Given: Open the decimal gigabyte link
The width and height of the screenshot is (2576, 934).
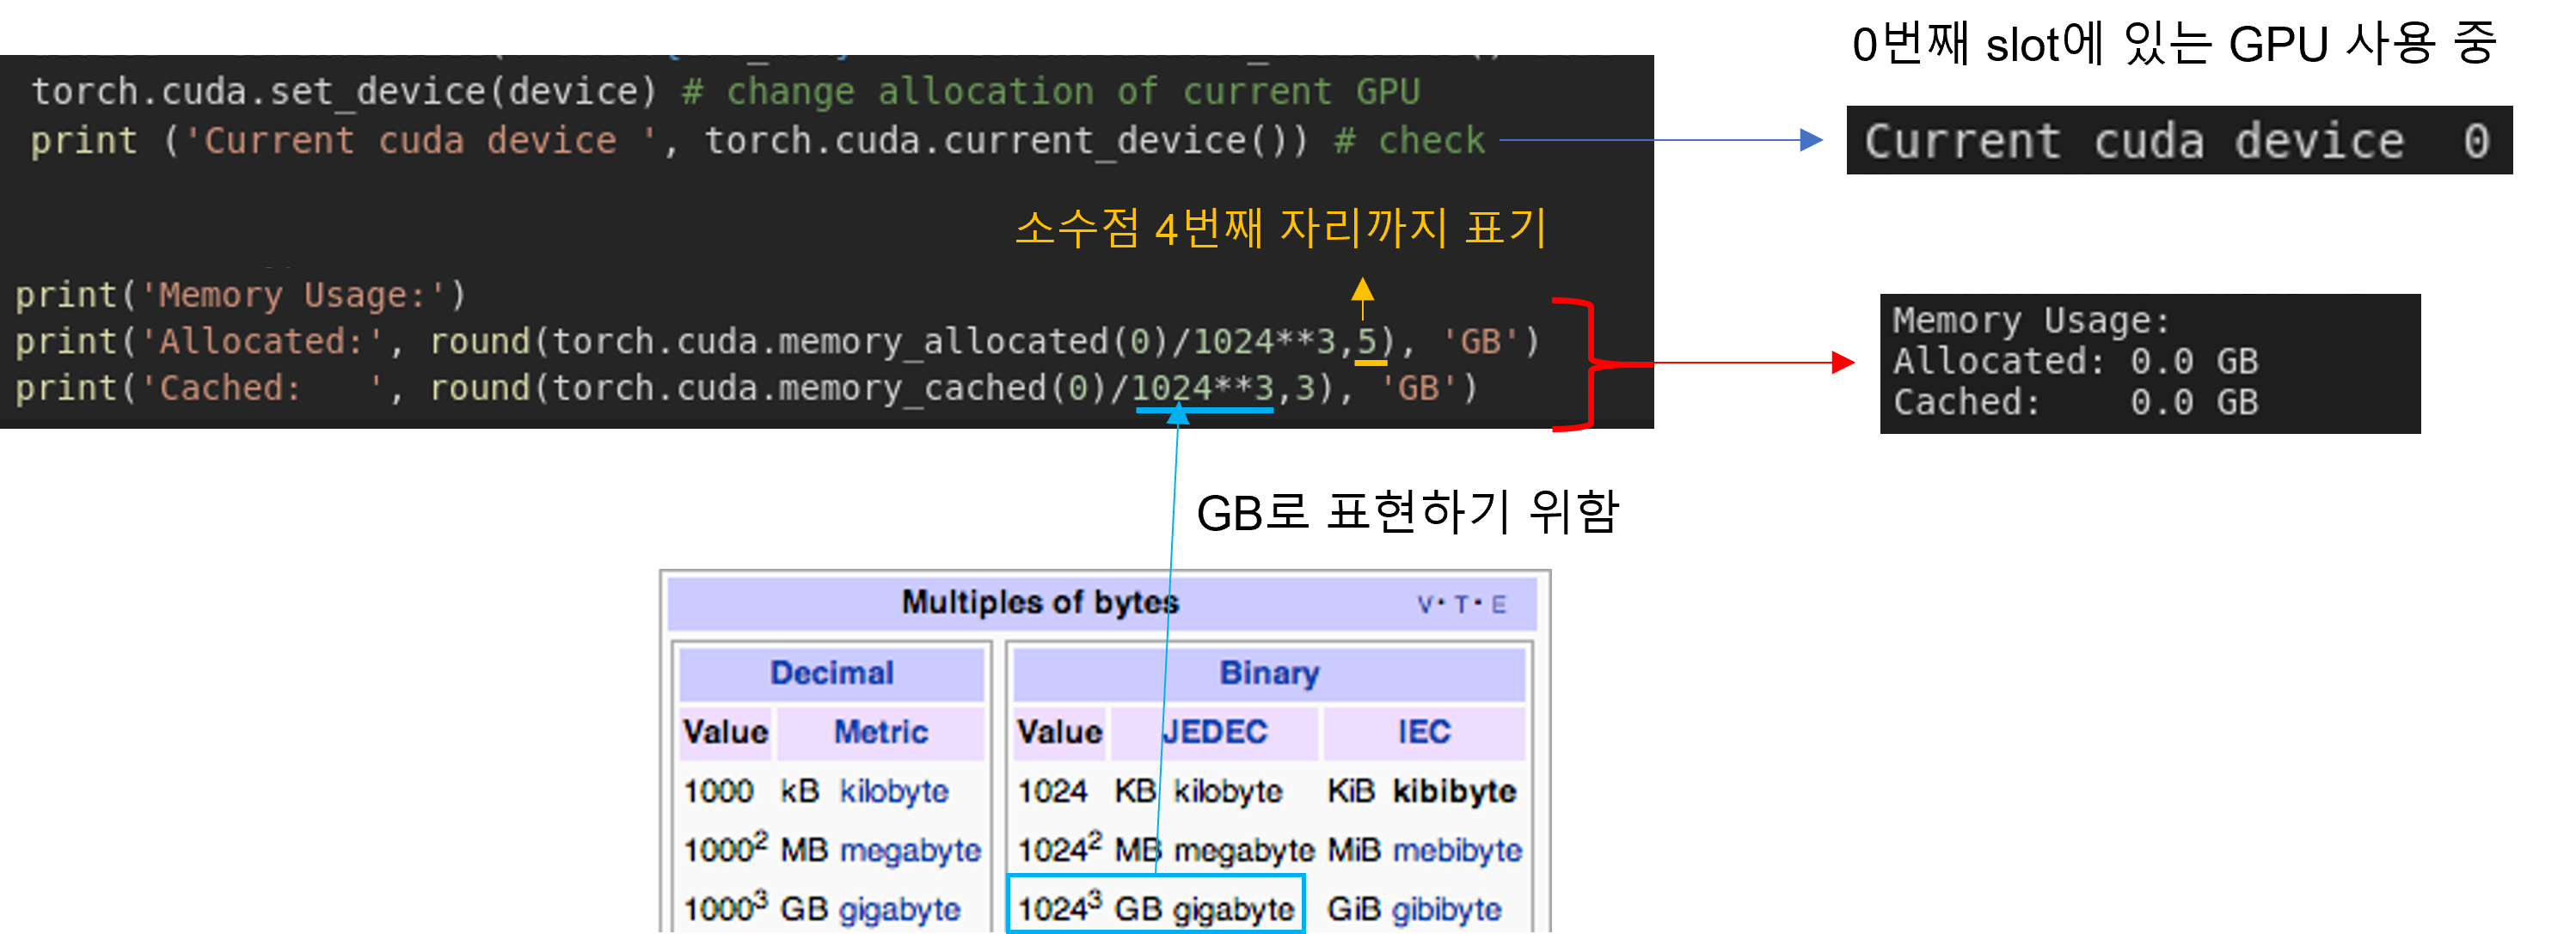Looking at the screenshot, I should click(x=899, y=909).
